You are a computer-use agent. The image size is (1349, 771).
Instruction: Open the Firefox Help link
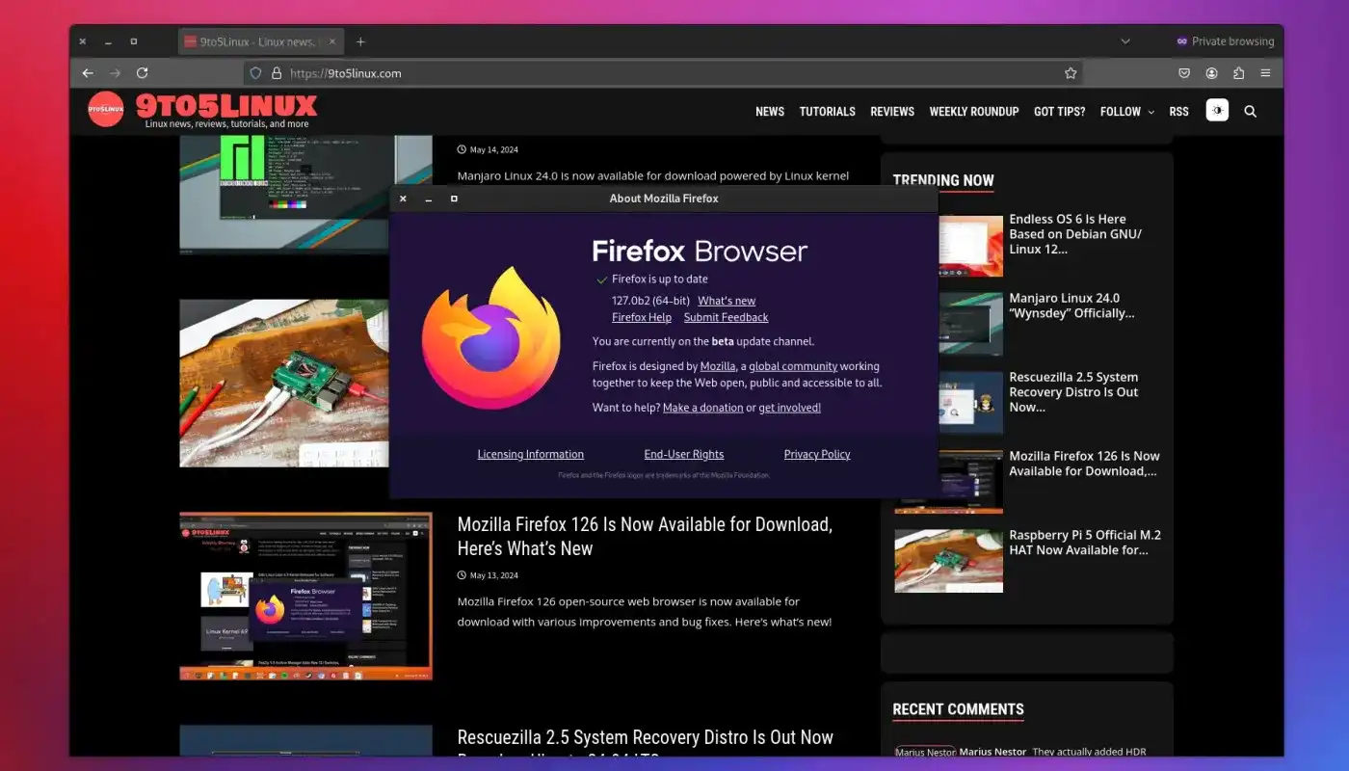(x=642, y=317)
